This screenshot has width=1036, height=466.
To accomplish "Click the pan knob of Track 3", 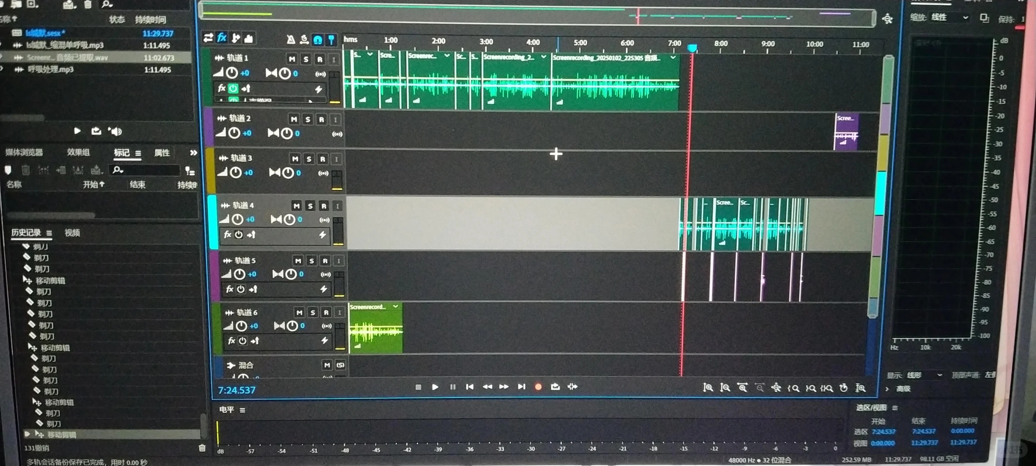I will pos(288,173).
